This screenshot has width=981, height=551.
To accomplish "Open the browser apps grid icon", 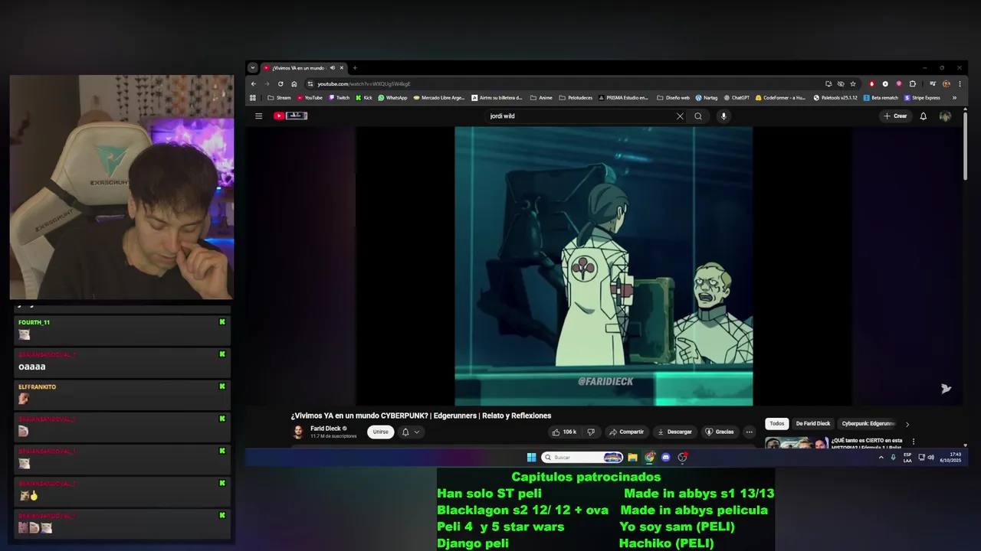I will [253, 98].
